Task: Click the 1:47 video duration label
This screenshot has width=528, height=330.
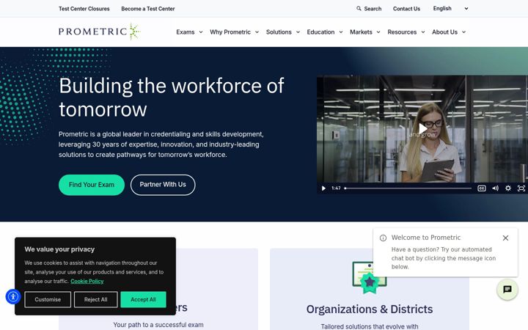Action: coord(336,188)
